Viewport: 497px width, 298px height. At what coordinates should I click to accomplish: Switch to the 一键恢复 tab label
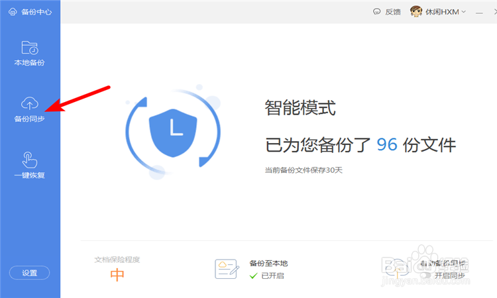coord(29,175)
